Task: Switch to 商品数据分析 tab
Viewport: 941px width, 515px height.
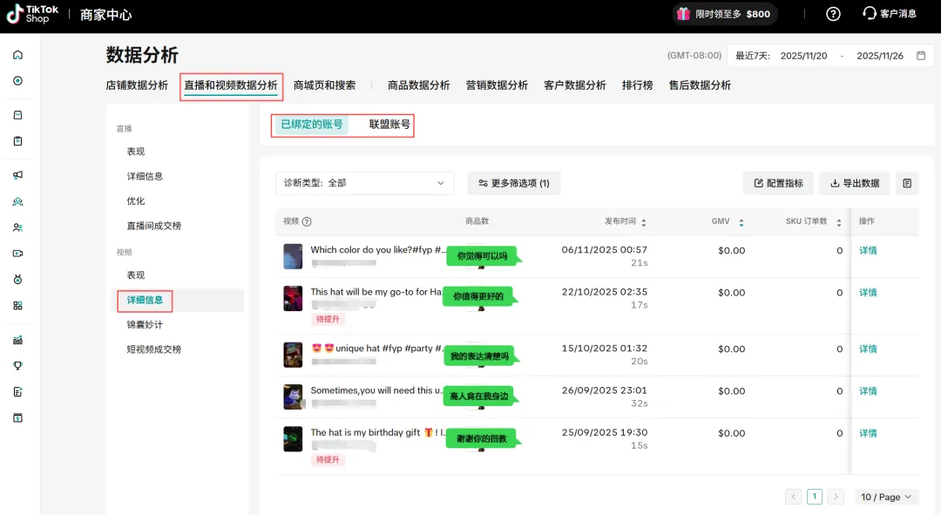Action: 418,85
